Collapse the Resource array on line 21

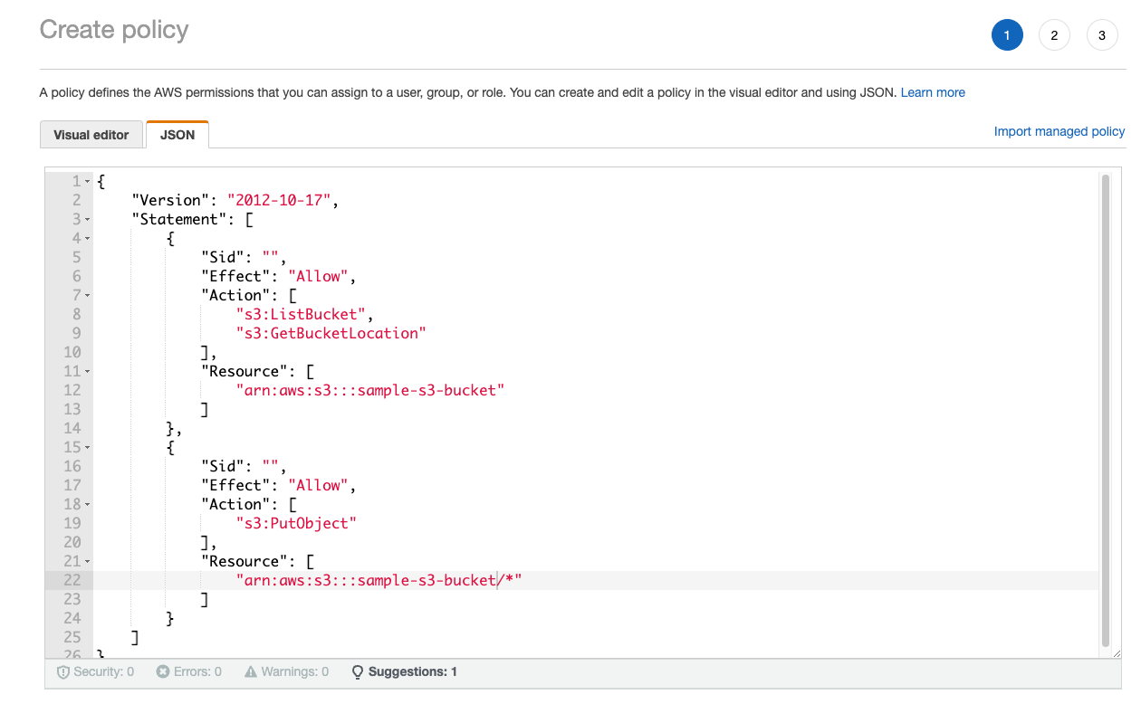(87, 561)
